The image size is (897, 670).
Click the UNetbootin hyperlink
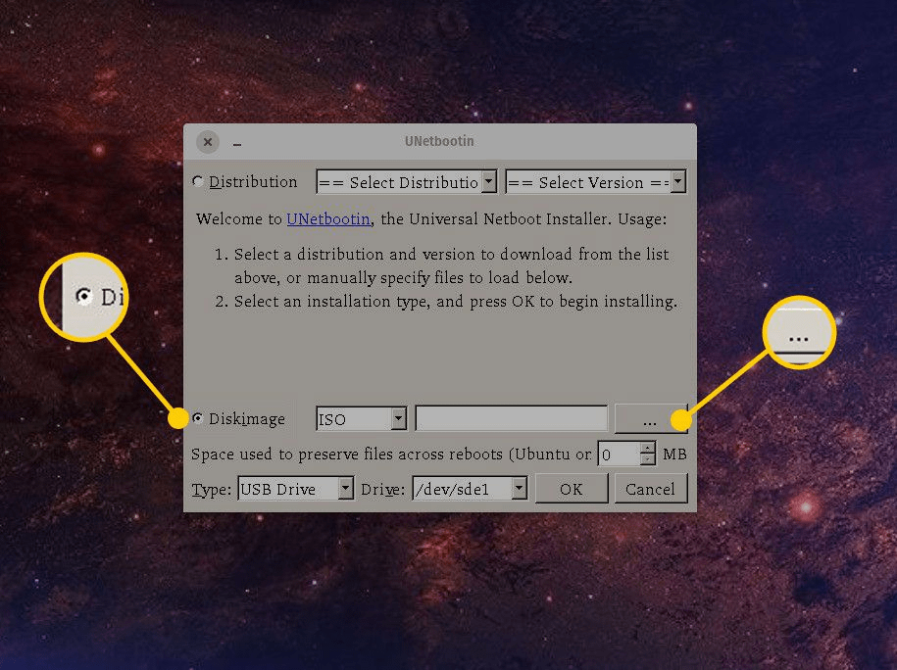click(x=328, y=219)
